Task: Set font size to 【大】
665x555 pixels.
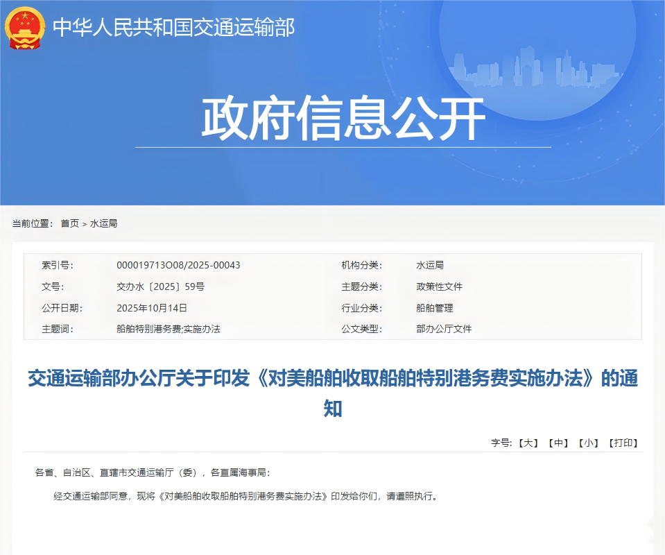Action: tap(528, 443)
